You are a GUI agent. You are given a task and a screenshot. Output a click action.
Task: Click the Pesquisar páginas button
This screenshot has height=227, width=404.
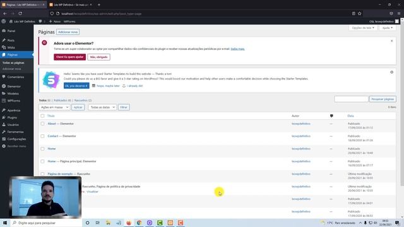click(383, 99)
